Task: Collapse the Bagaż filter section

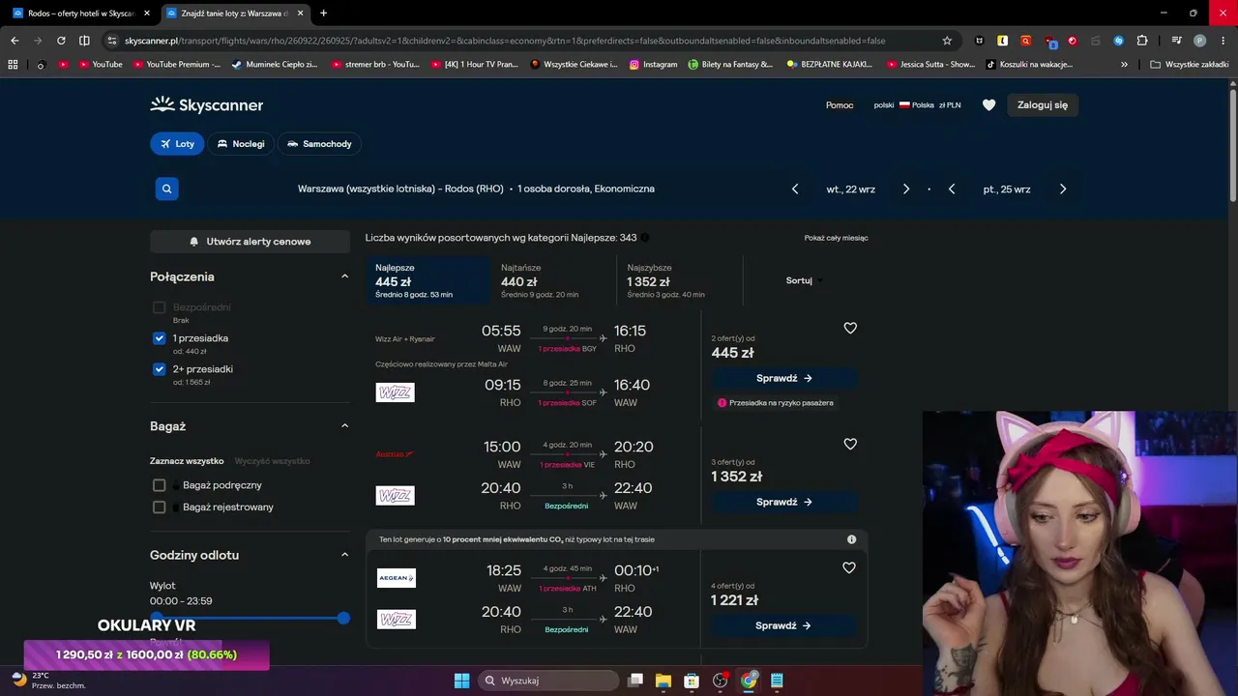Action: pos(344,426)
